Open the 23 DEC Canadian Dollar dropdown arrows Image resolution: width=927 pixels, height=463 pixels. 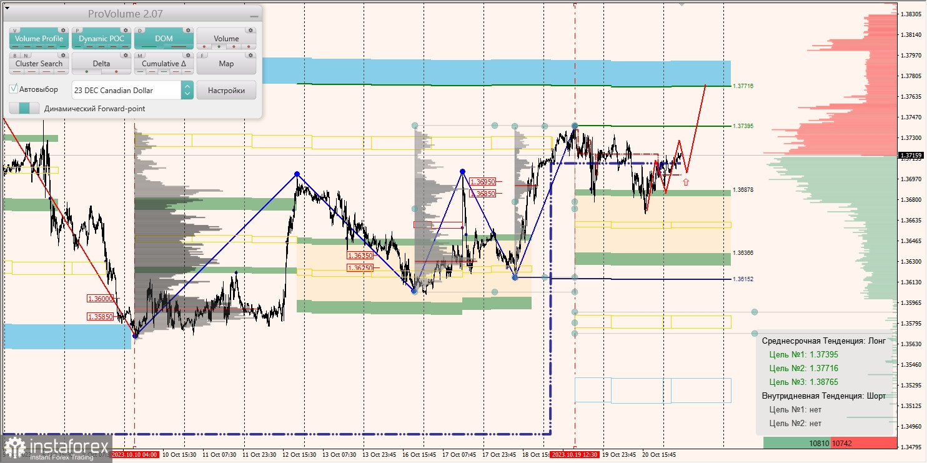coord(187,90)
